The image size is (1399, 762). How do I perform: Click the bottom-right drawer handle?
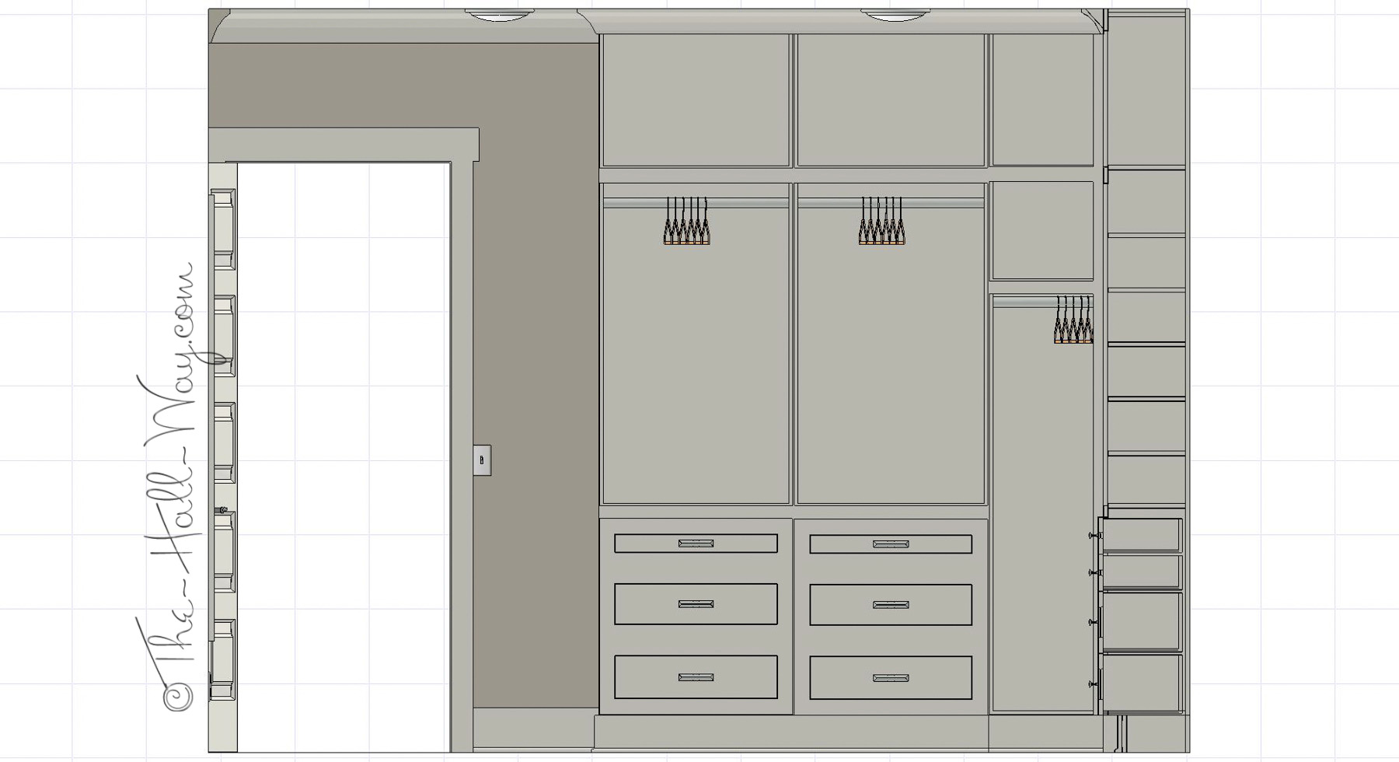coord(891,678)
